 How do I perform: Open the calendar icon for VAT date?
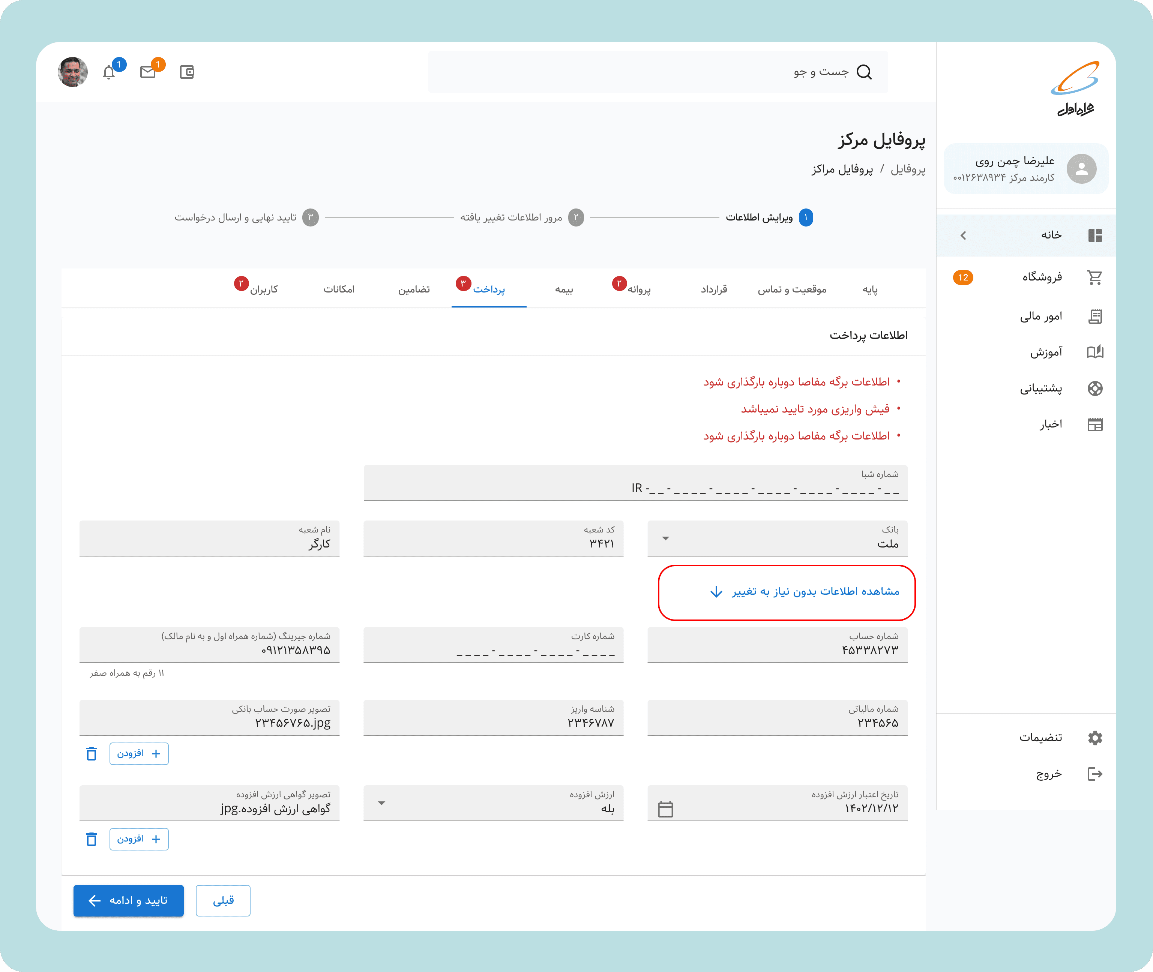pos(665,809)
